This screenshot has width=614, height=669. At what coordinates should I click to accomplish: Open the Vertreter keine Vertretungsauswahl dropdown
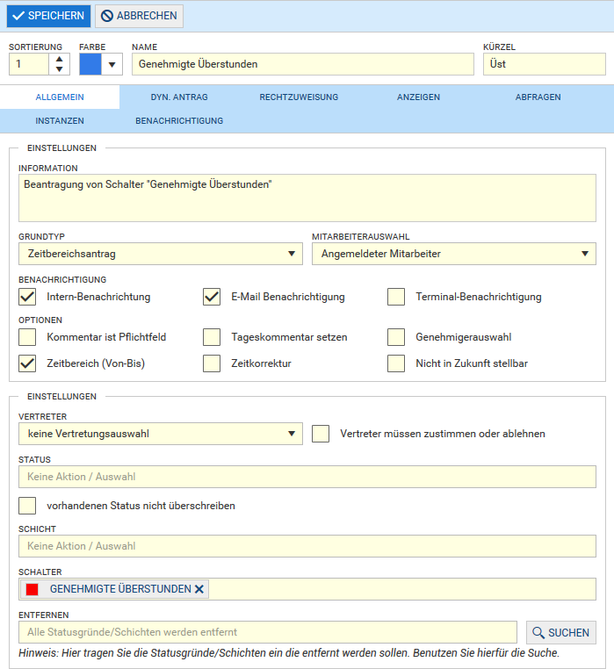161,434
